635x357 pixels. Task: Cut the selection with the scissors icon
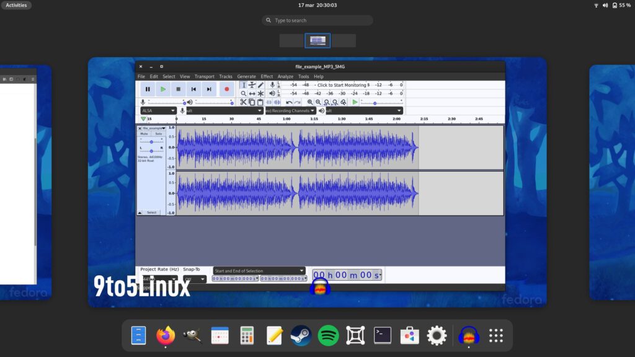click(x=243, y=102)
